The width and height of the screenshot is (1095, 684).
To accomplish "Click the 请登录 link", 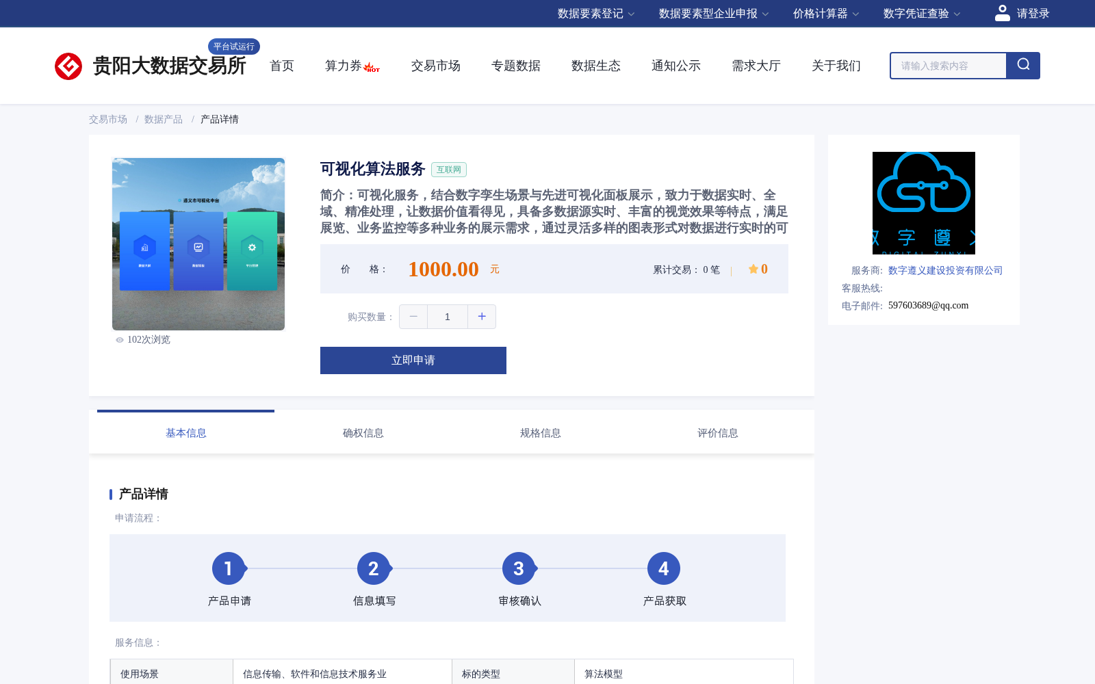I will click(x=1033, y=14).
